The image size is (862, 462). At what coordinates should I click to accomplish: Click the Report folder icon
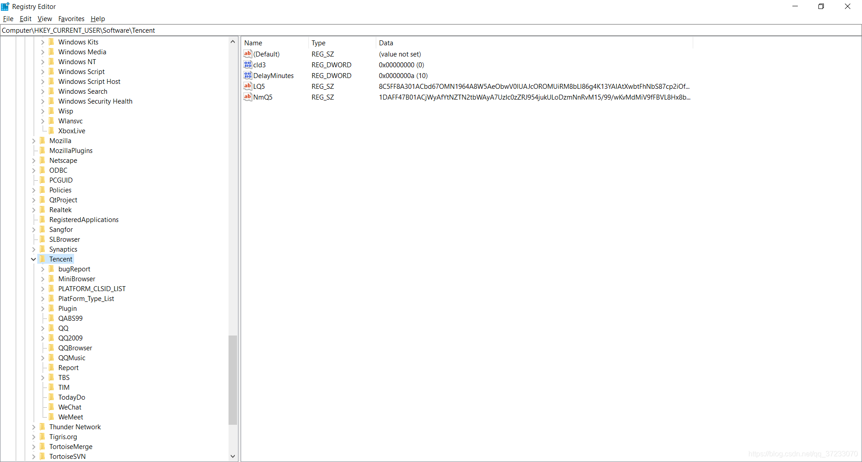[x=52, y=367]
